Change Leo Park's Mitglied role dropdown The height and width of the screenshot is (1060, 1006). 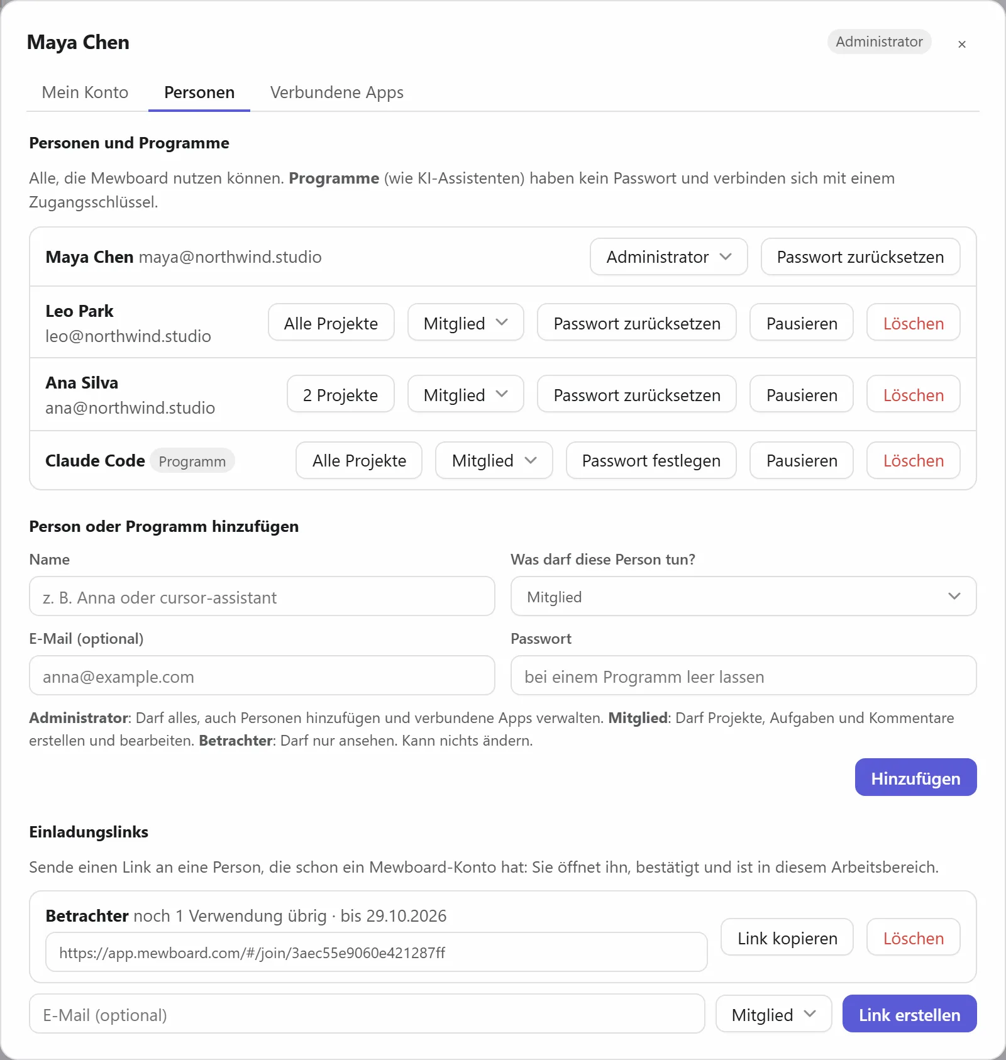[x=465, y=323]
